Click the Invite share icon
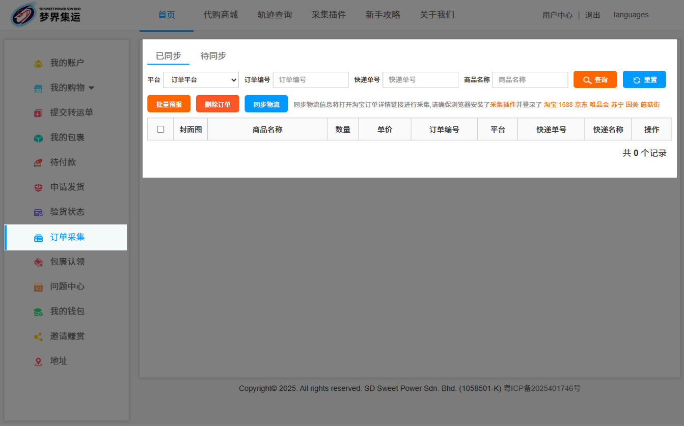Screen dimensions: 684x426 pos(38,336)
